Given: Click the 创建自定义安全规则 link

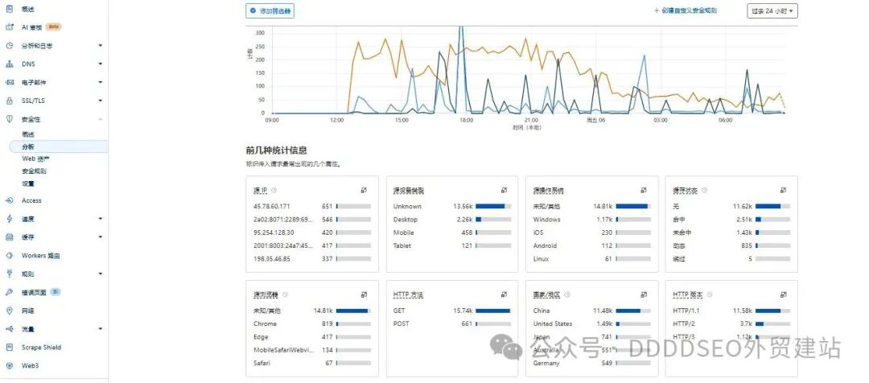Looking at the screenshot, I should click(x=685, y=11).
